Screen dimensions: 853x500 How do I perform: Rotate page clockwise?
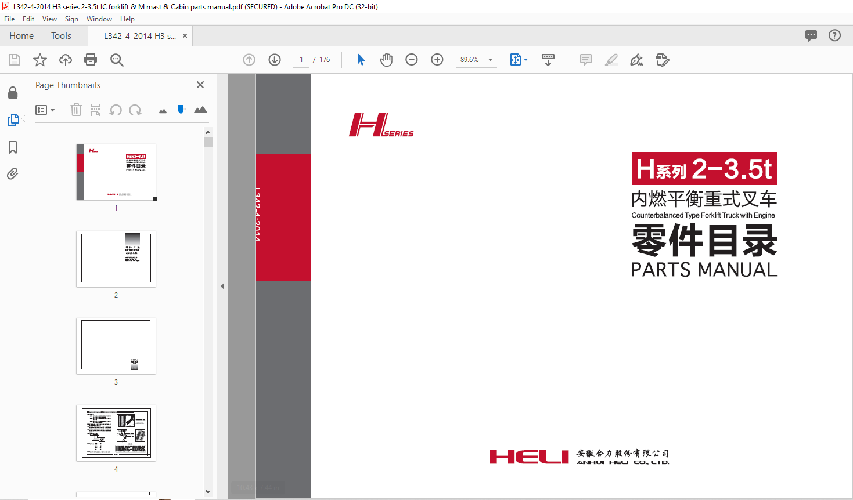135,110
